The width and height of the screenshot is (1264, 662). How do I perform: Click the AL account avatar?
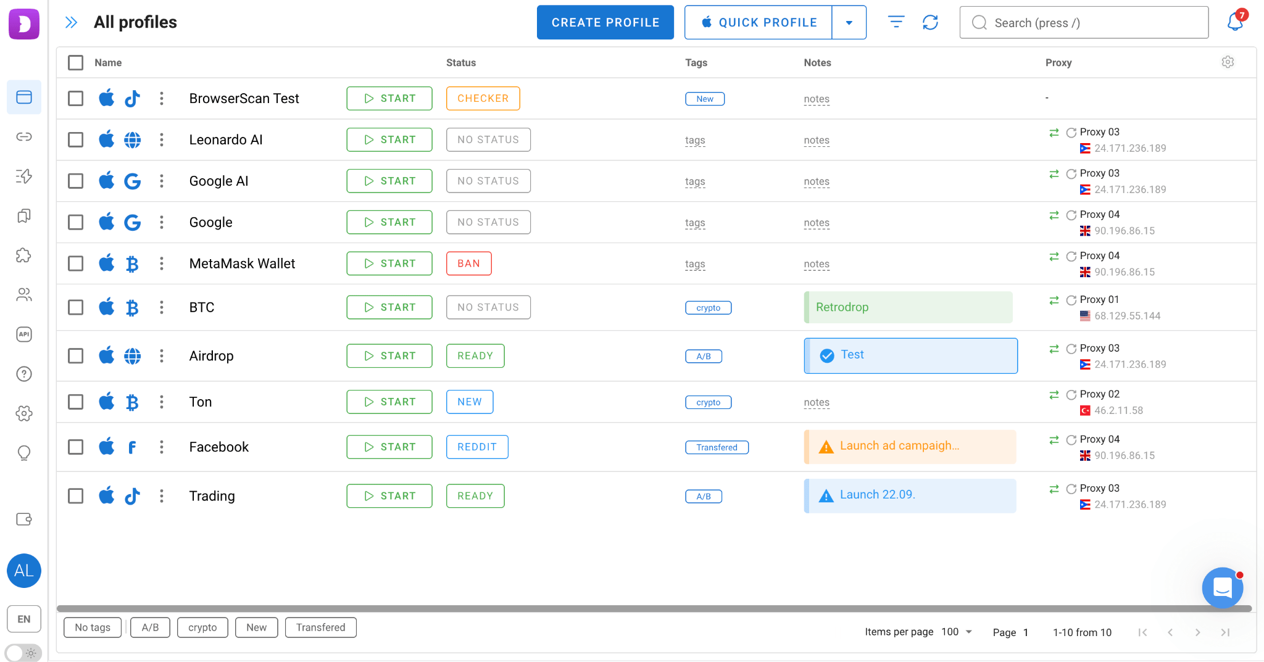(24, 571)
